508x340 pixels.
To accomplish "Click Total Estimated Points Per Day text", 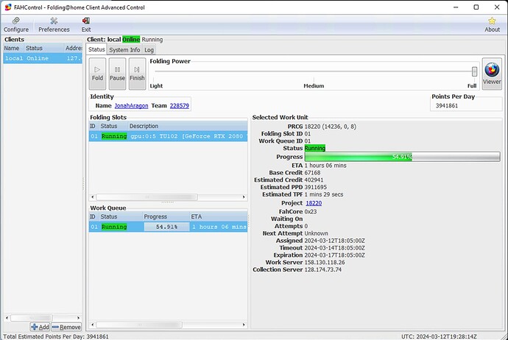I will (56, 336).
